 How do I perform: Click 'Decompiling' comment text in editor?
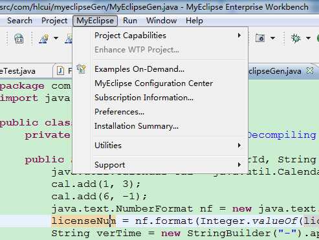pos(281,135)
